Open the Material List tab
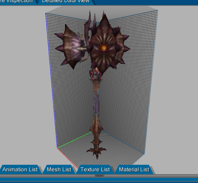This screenshot has width=198, height=183. coord(134,170)
